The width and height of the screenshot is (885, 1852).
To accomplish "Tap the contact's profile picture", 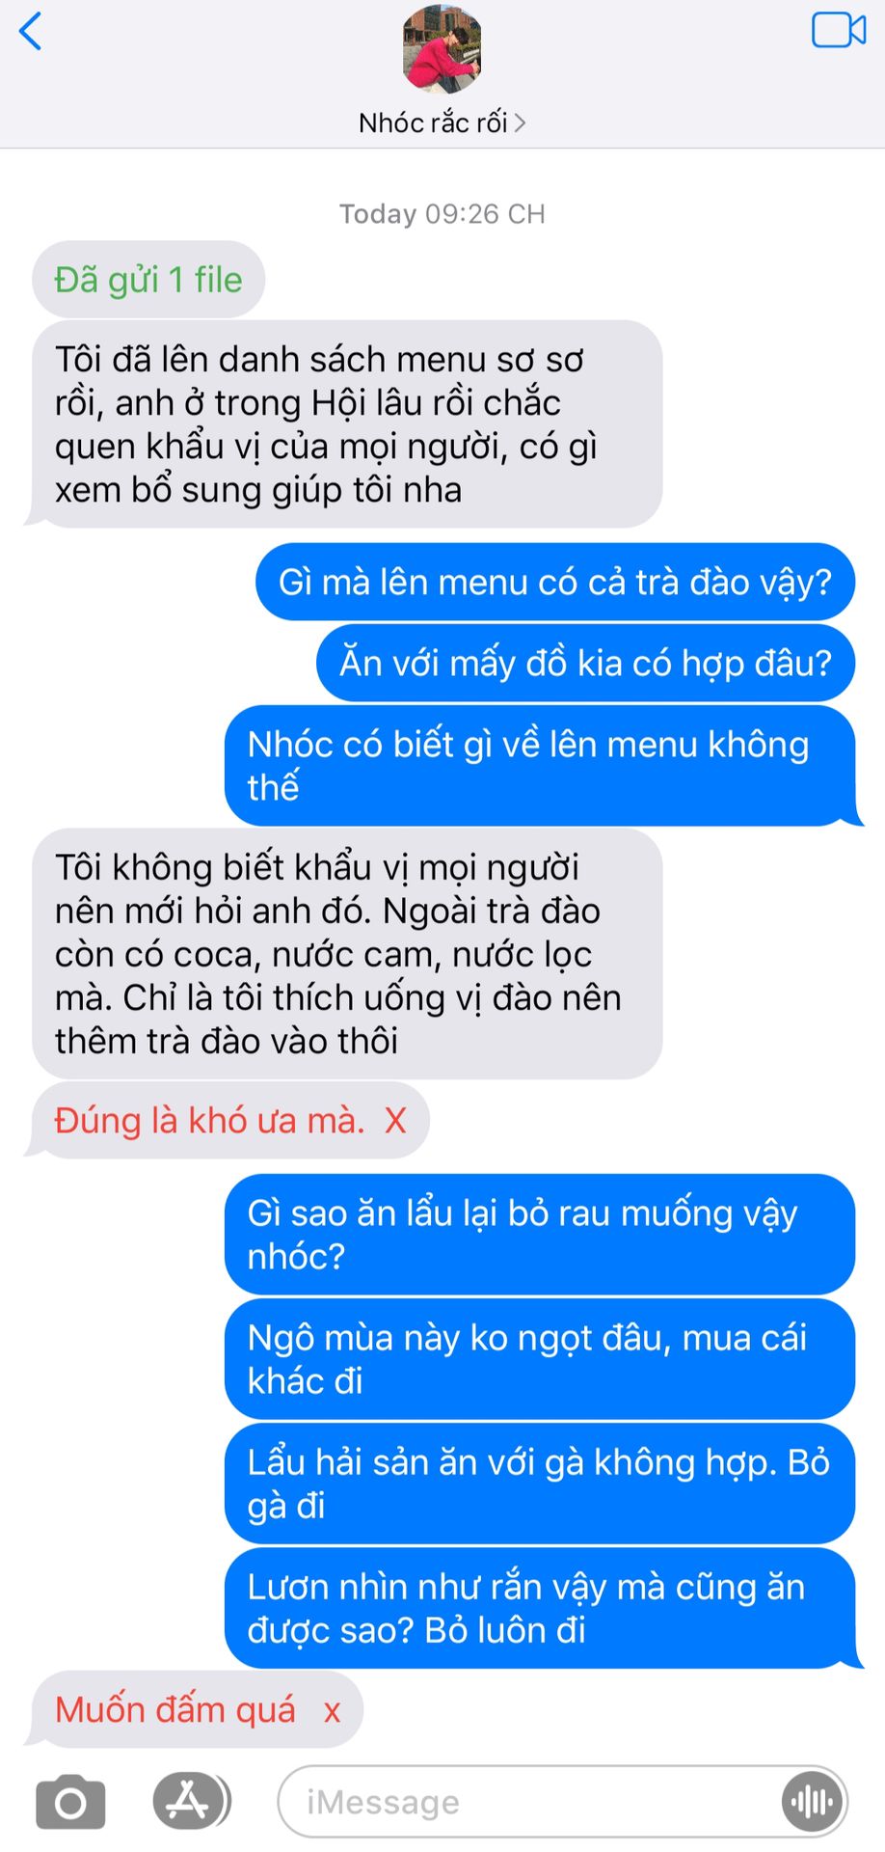I will click(442, 48).
